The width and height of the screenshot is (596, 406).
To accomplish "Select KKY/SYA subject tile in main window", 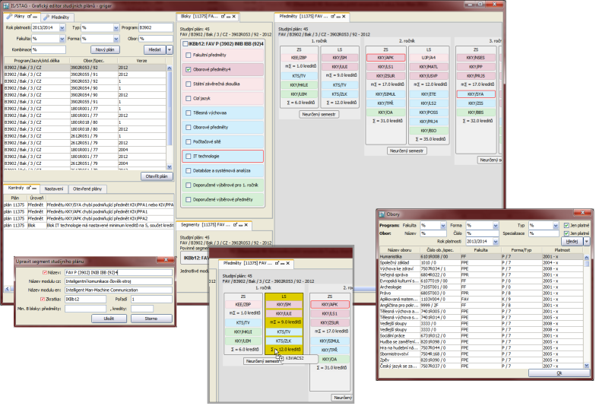I will [x=476, y=94].
